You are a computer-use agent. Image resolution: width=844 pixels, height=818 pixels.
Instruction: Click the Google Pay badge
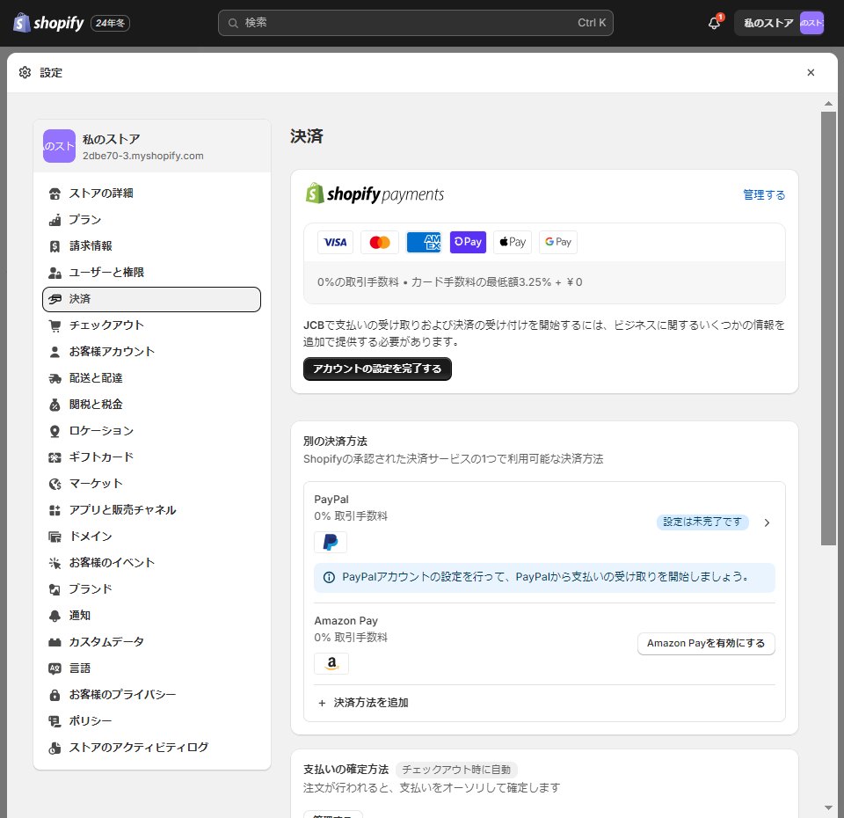coord(558,243)
